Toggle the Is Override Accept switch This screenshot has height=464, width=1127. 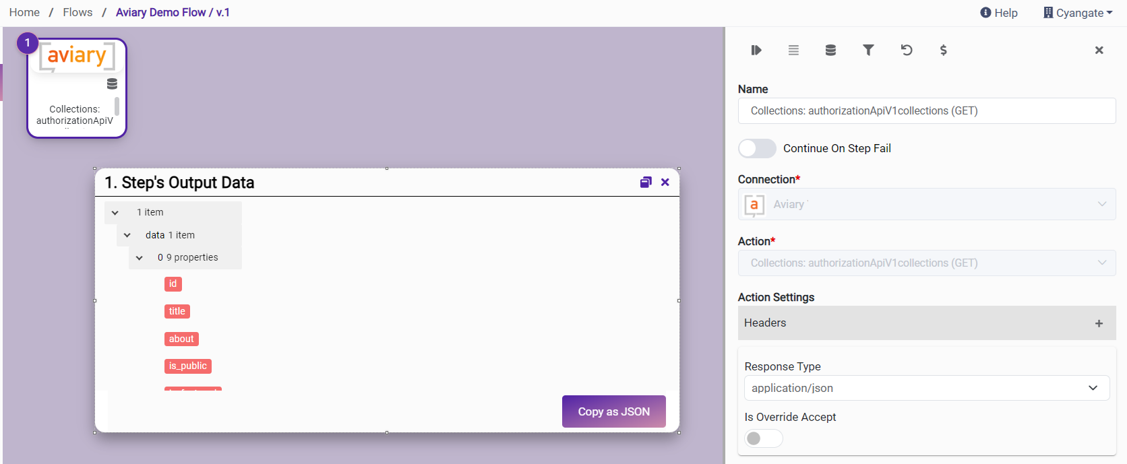click(763, 438)
